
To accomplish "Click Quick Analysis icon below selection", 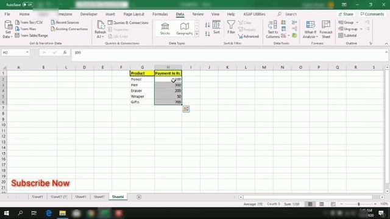I will coord(186,109).
